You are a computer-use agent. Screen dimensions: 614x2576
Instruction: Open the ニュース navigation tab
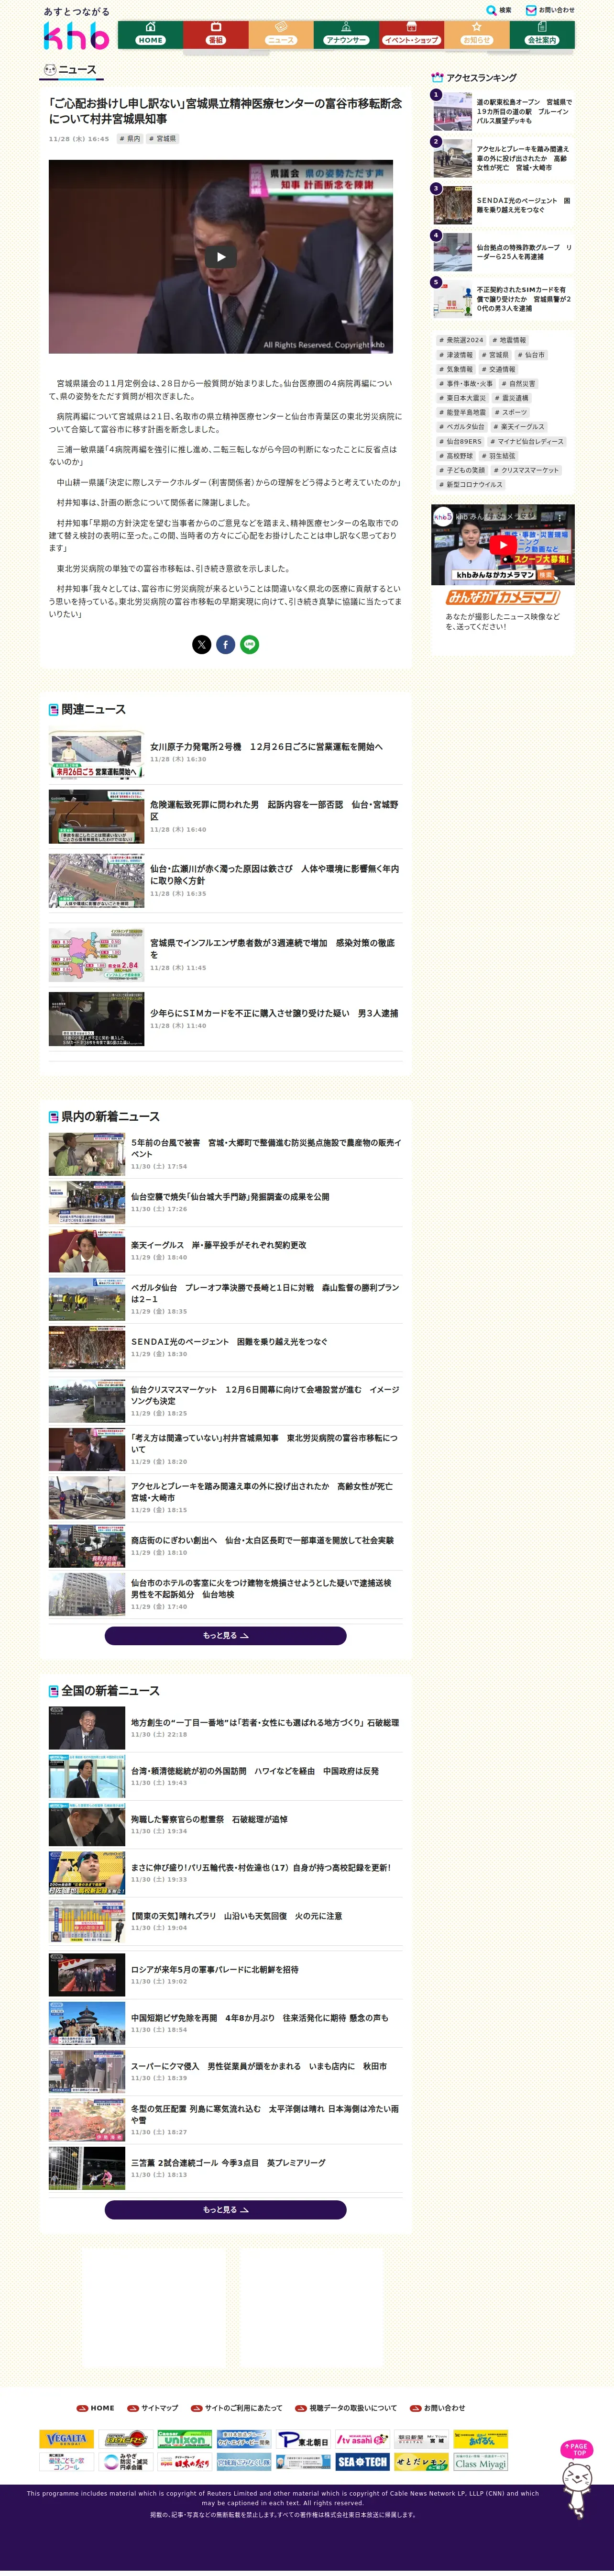280,34
